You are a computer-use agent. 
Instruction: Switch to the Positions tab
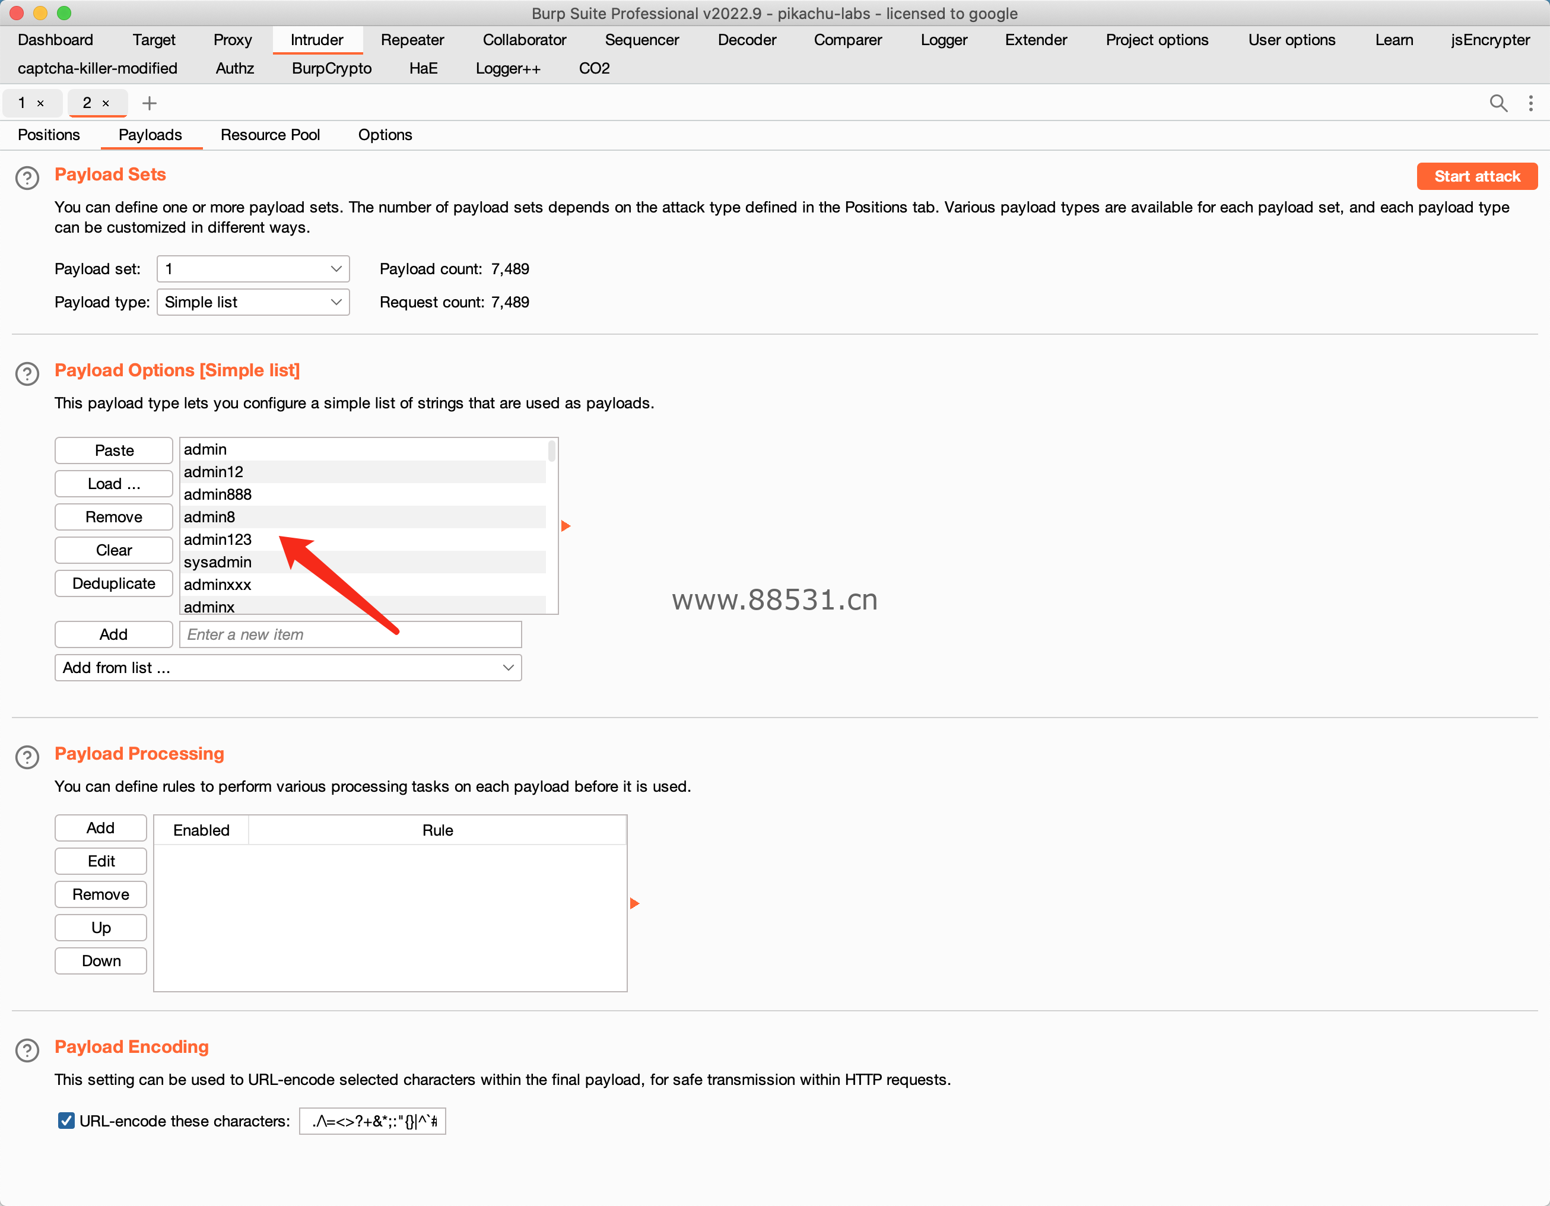(49, 135)
